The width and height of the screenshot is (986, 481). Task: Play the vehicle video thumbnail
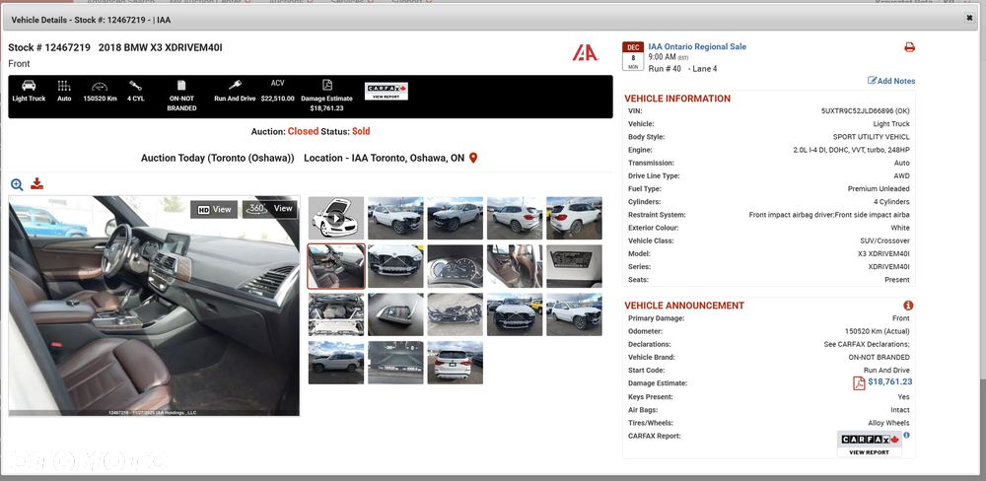point(336,218)
